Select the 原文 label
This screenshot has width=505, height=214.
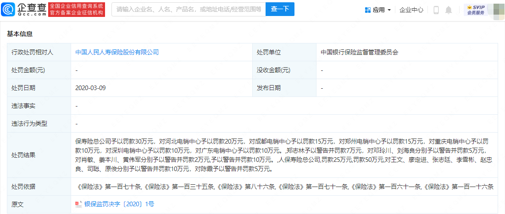17,204
